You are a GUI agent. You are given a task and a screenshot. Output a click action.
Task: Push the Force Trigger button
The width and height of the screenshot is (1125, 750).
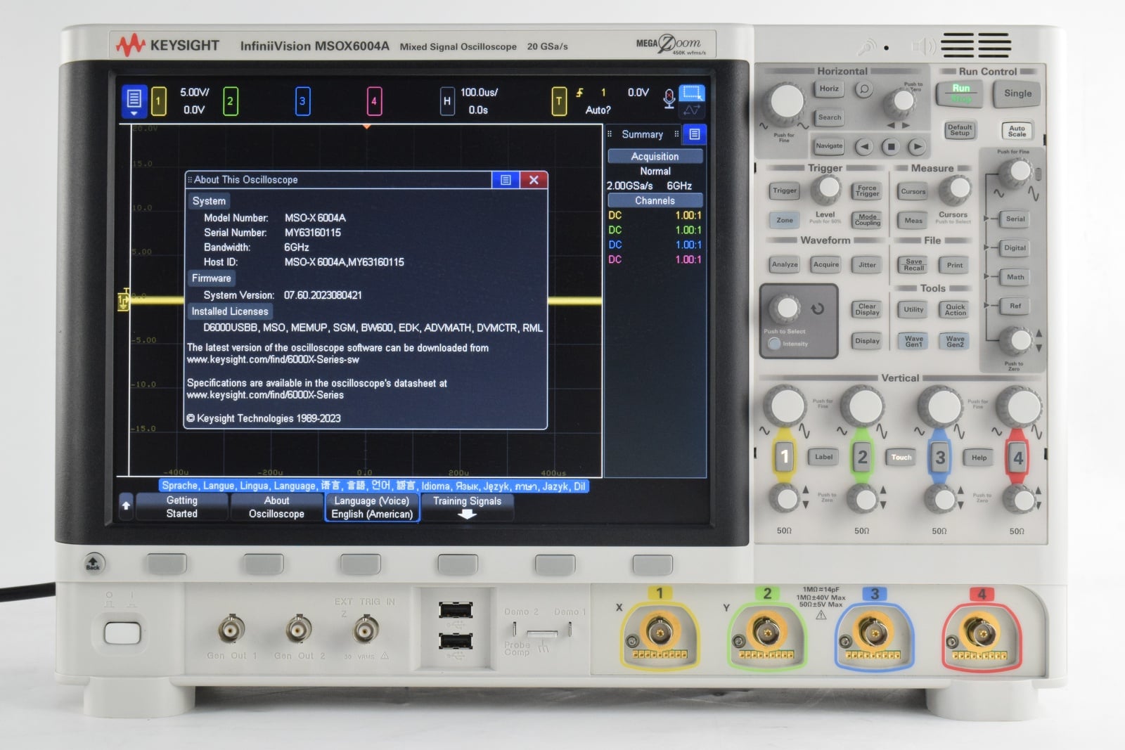[x=867, y=191]
